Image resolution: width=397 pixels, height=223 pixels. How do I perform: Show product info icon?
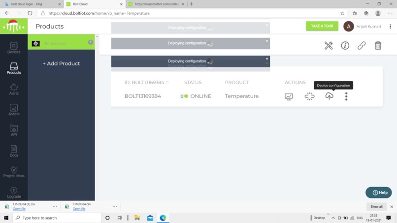[345, 46]
